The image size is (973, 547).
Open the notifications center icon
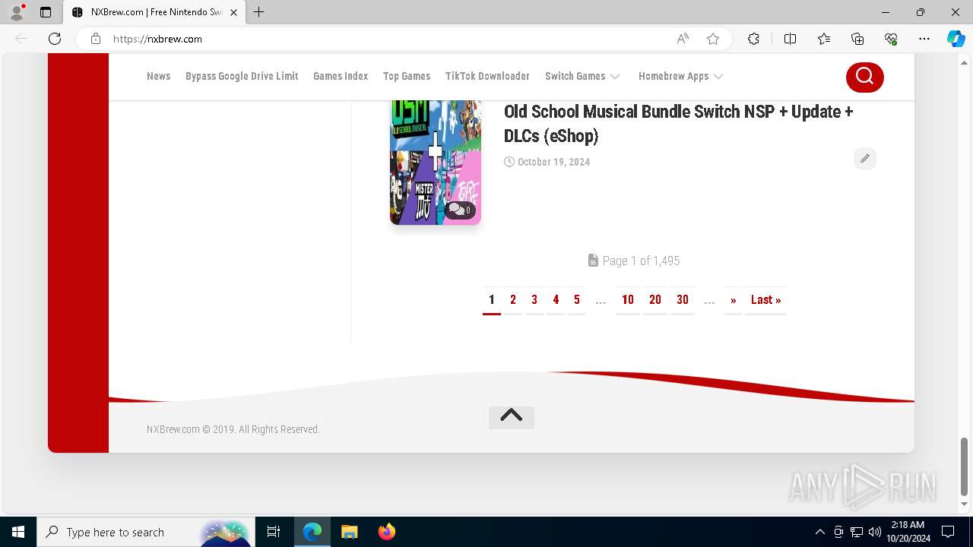pyautogui.click(x=948, y=532)
